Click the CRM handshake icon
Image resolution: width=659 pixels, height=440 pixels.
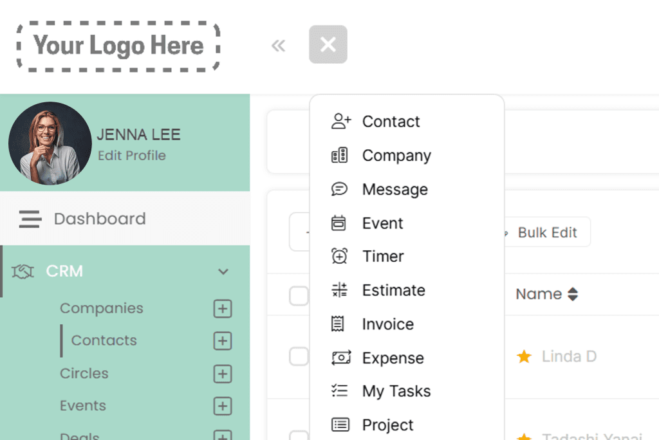pos(23,271)
